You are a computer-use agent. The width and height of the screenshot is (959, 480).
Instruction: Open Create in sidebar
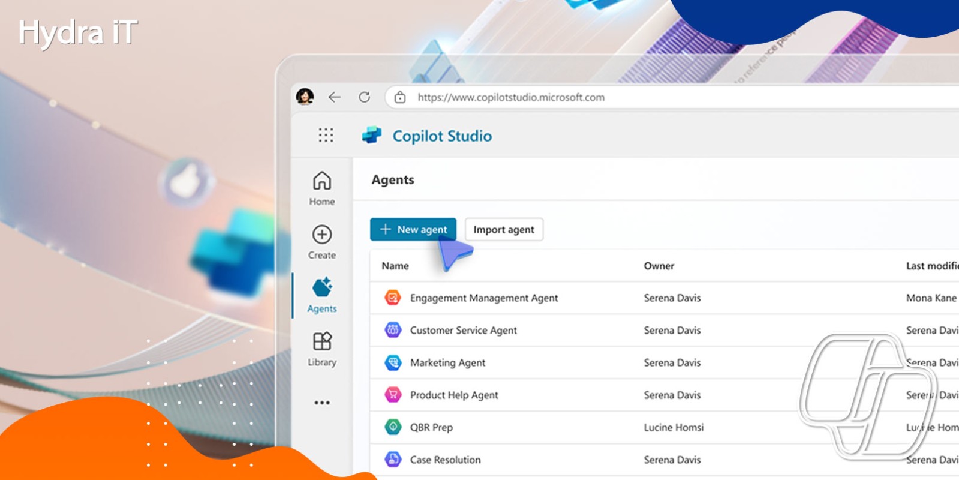coord(322,242)
